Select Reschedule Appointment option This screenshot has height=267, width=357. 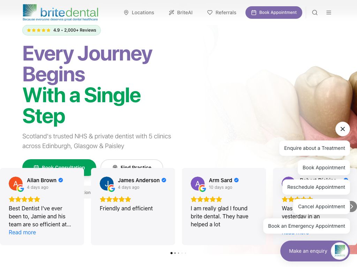(x=316, y=187)
